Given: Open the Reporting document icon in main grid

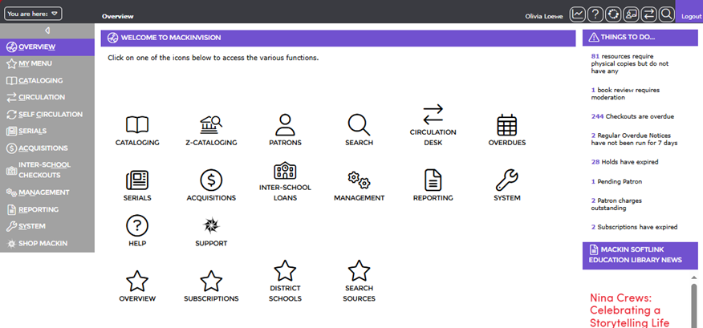Looking at the screenshot, I should [x=433, y=180].
